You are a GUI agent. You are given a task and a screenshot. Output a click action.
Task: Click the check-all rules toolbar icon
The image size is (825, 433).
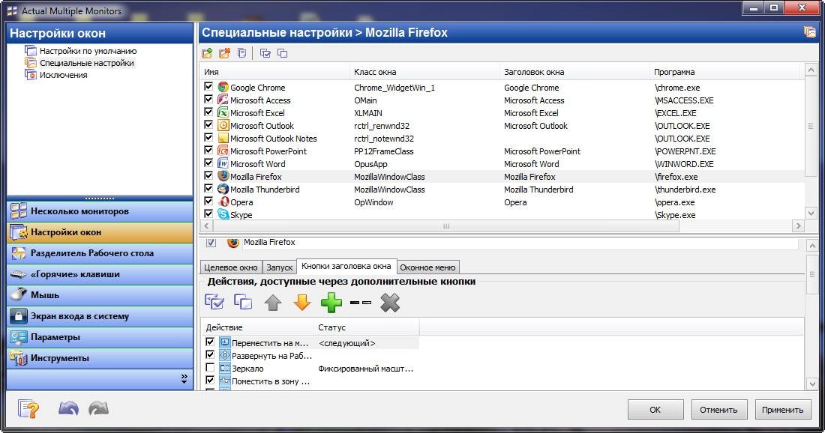[x=265, y=53]
